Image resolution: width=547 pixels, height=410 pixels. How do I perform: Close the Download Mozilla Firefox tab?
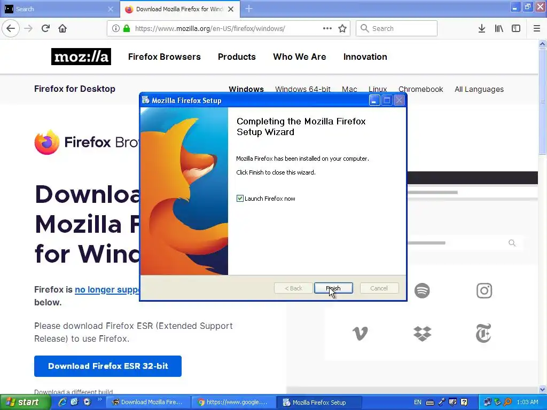(x=231, y=9)
